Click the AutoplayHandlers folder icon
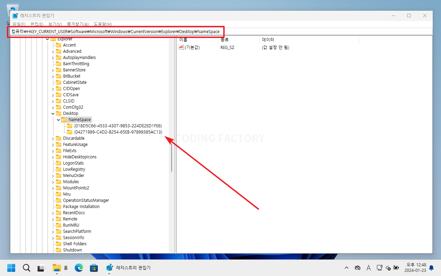This screenshot has width=441, height=276. tap(58, 58)
